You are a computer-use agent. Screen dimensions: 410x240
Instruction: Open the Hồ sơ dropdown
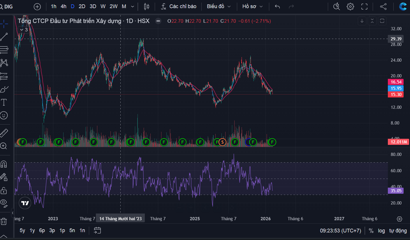(252, 6)
